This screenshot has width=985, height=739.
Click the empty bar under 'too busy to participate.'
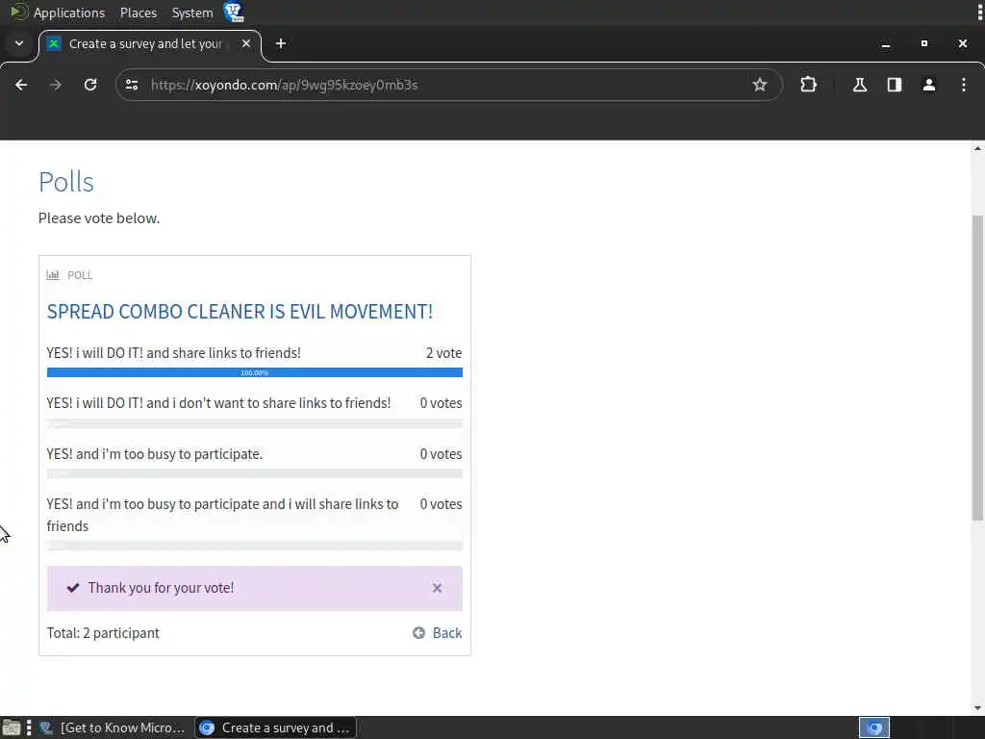254,473
